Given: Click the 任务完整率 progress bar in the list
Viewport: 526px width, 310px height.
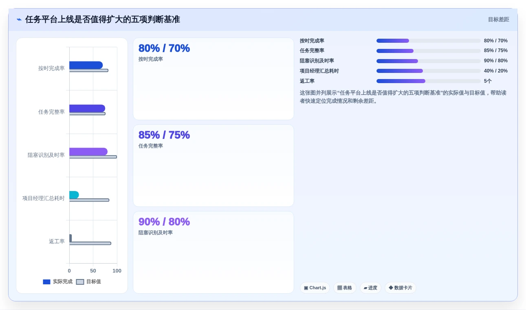Looking at the screenshot, I should point(429,51).
